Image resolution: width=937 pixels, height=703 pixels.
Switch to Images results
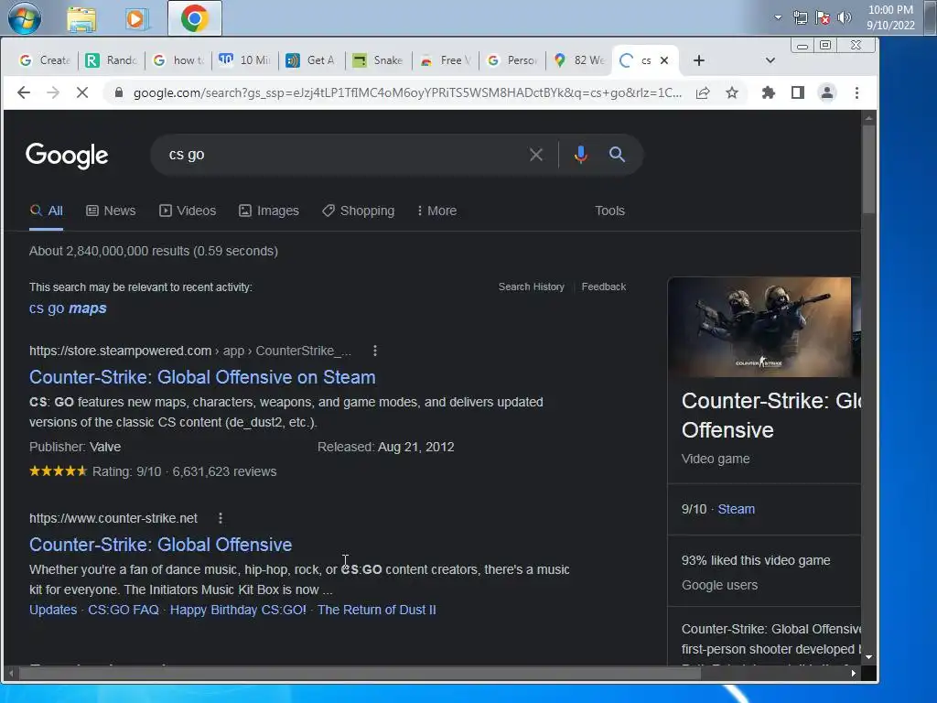(269, 211)
